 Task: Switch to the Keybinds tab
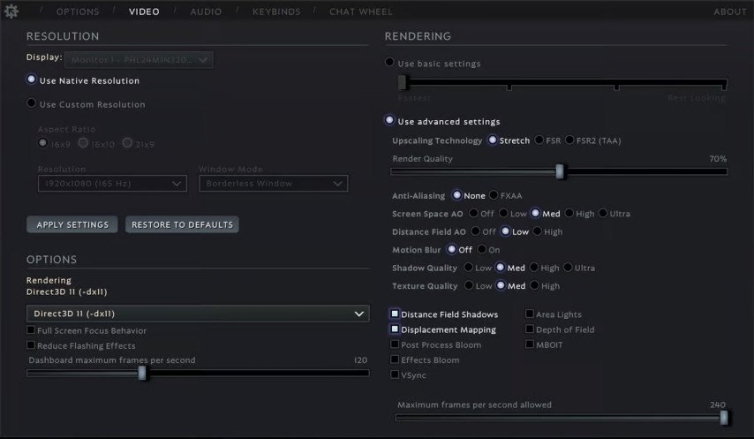click(276, 11)
